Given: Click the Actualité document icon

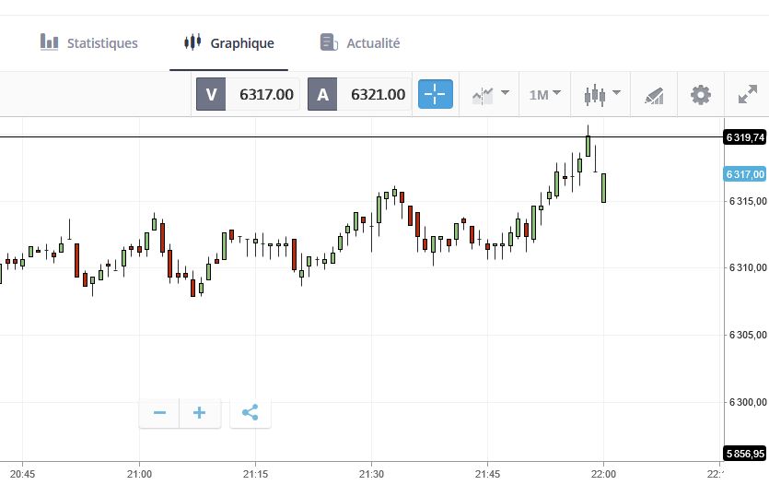Looking at the screenshot, I should pyautogui.click(x=328, y=42).
